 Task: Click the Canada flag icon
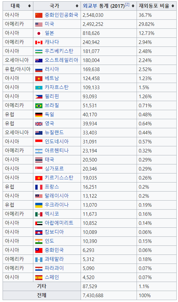[x=39, y=42]
